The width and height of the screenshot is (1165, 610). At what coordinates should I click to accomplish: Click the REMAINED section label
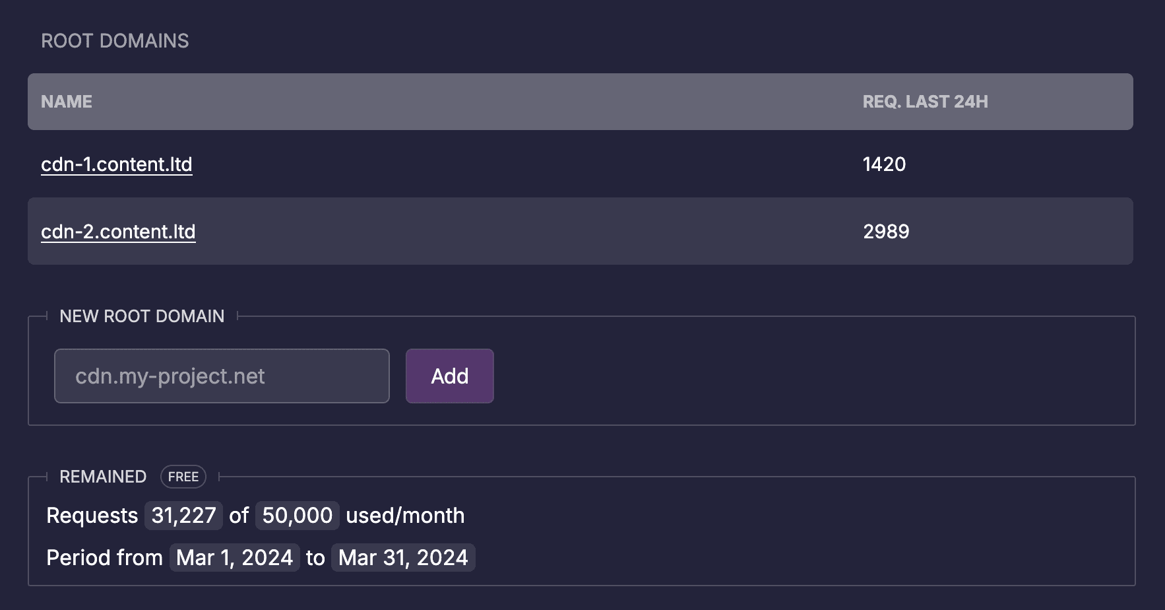pyautogui.click(x=103, y=477)
